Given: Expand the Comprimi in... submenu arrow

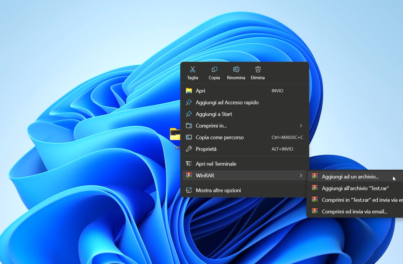Looking at the screenshot, I should (x=301, y=126).
